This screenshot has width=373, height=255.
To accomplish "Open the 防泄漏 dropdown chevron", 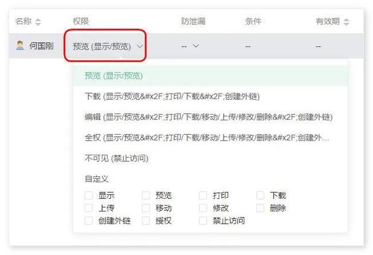I will pos(196,45).
